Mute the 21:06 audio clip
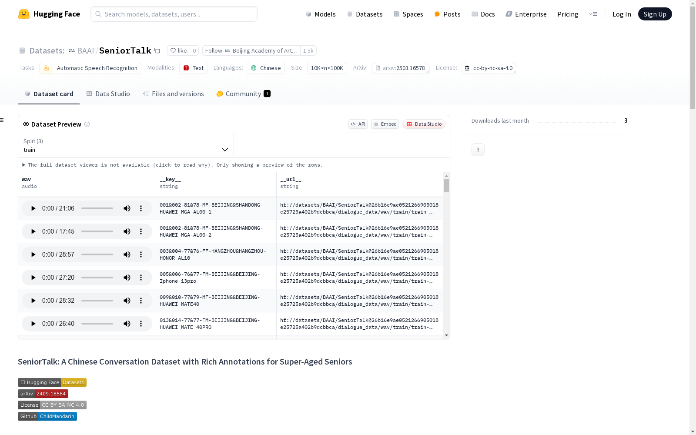The width and height of the screenshot is (696, 435). pyautogui.click(x=127, y=208)
